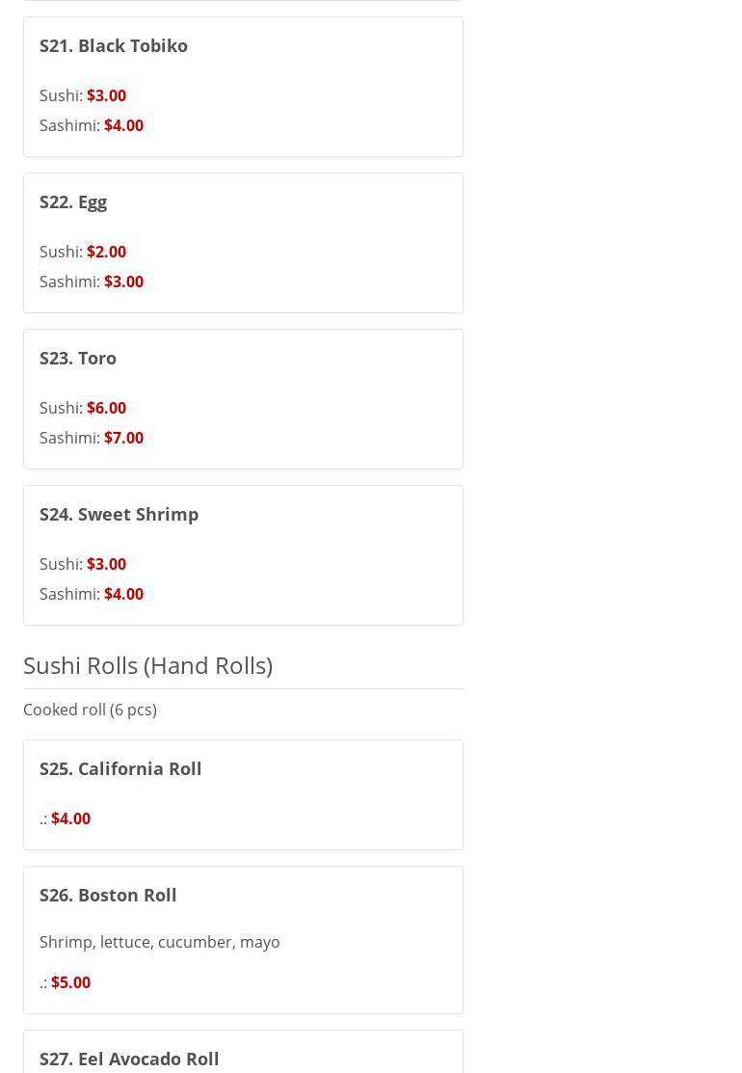Select Sweet Shrimp sashimi price $4.00
Viewport: 742px width, 1073px height.
[x=123, y=594]
